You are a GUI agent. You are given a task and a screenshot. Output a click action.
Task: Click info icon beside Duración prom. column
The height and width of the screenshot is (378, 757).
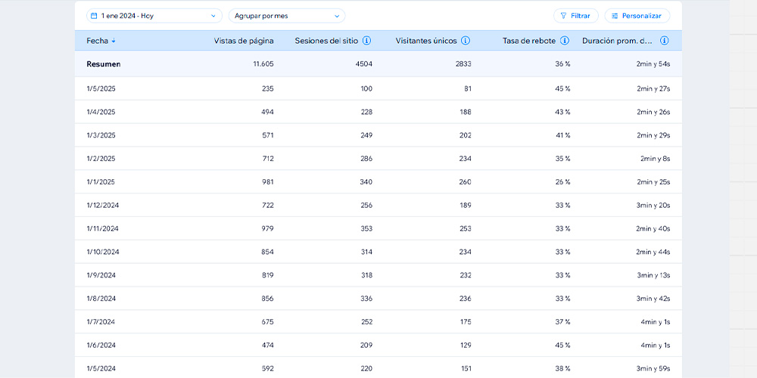[x=665, y=41]
